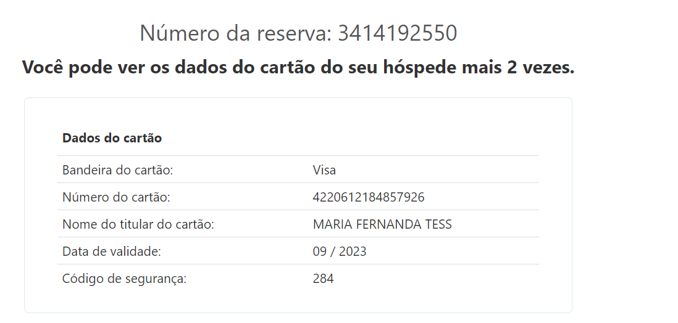Click the "Data de validade:" label
Image resolution: width=678 pixels, height=323 pixels.
[112, 251]
